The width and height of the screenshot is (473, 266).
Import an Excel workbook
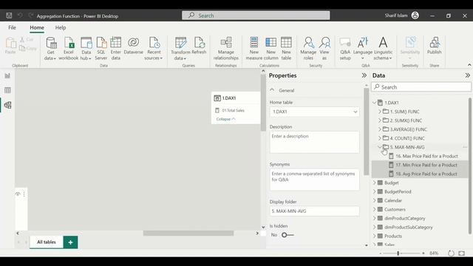pos(69,49)
